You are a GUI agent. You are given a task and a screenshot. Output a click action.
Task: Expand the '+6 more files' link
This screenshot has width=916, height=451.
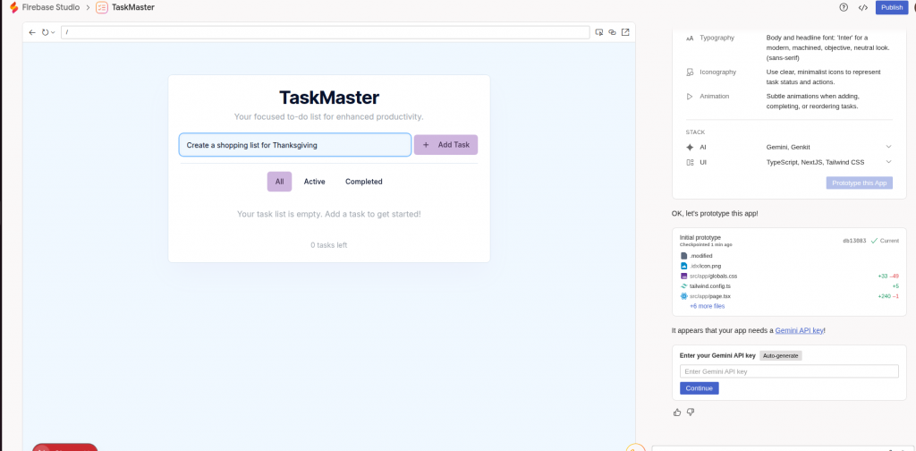[x=708, y=306]
